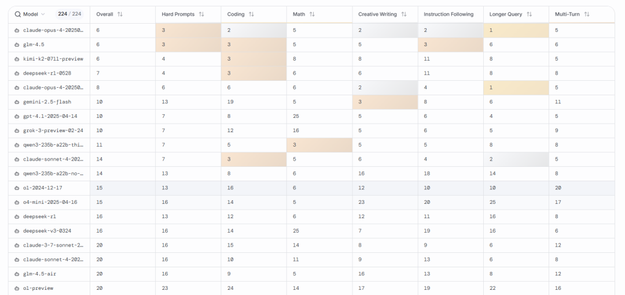
Task: Sort by Math using its sort arrows
Action: pos(312,14)
